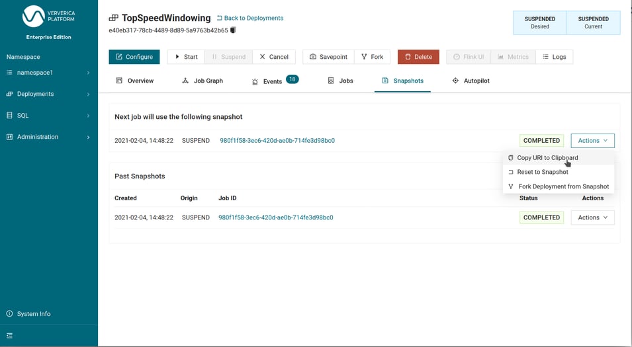
Task: Click the Snapshots tab icon
Action: (x=385, y=81)
